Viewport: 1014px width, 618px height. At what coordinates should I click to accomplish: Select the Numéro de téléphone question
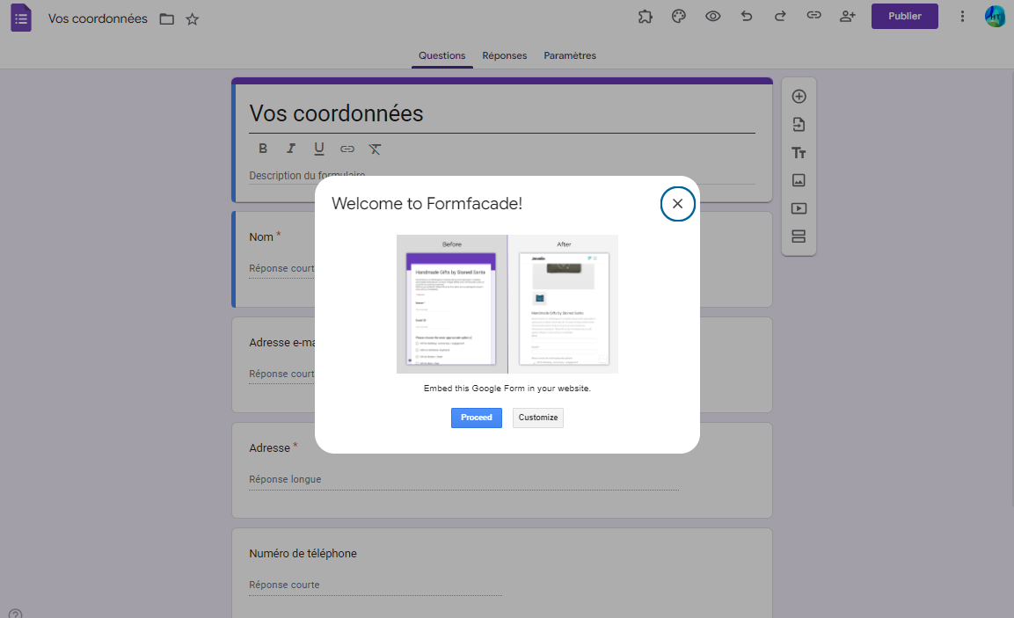[x=502, y=573]
